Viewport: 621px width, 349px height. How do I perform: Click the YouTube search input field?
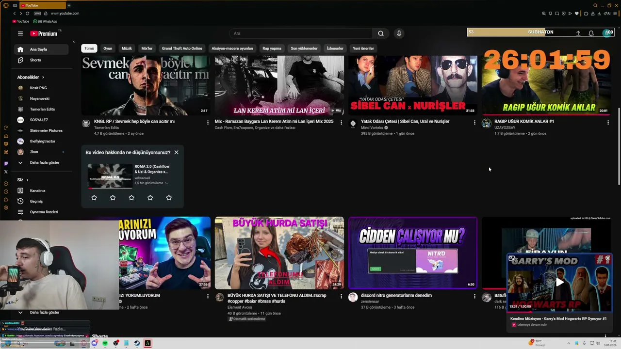coord(301,33)
